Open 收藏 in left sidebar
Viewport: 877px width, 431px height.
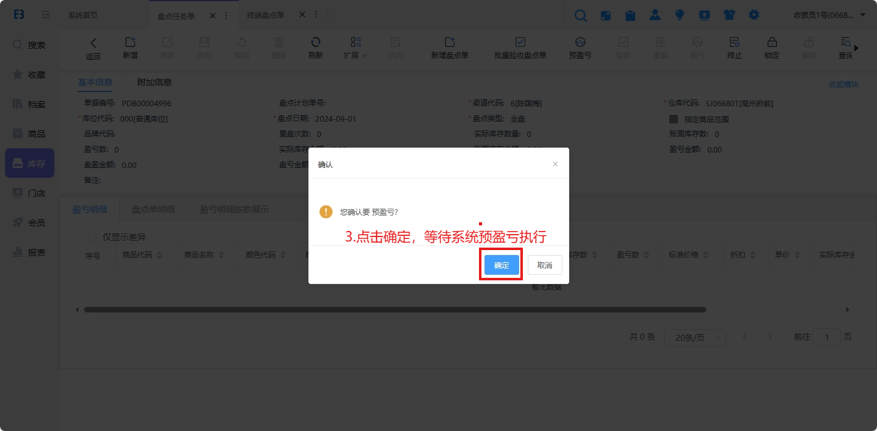(30, 75)
